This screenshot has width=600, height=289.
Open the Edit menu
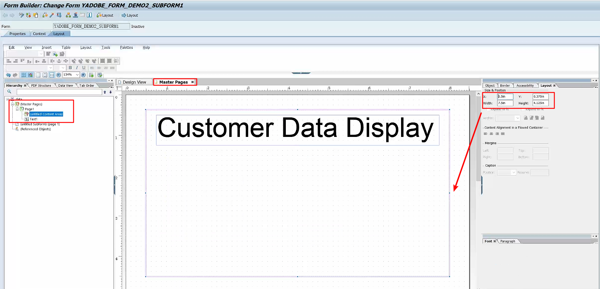[x=12, y=47]
